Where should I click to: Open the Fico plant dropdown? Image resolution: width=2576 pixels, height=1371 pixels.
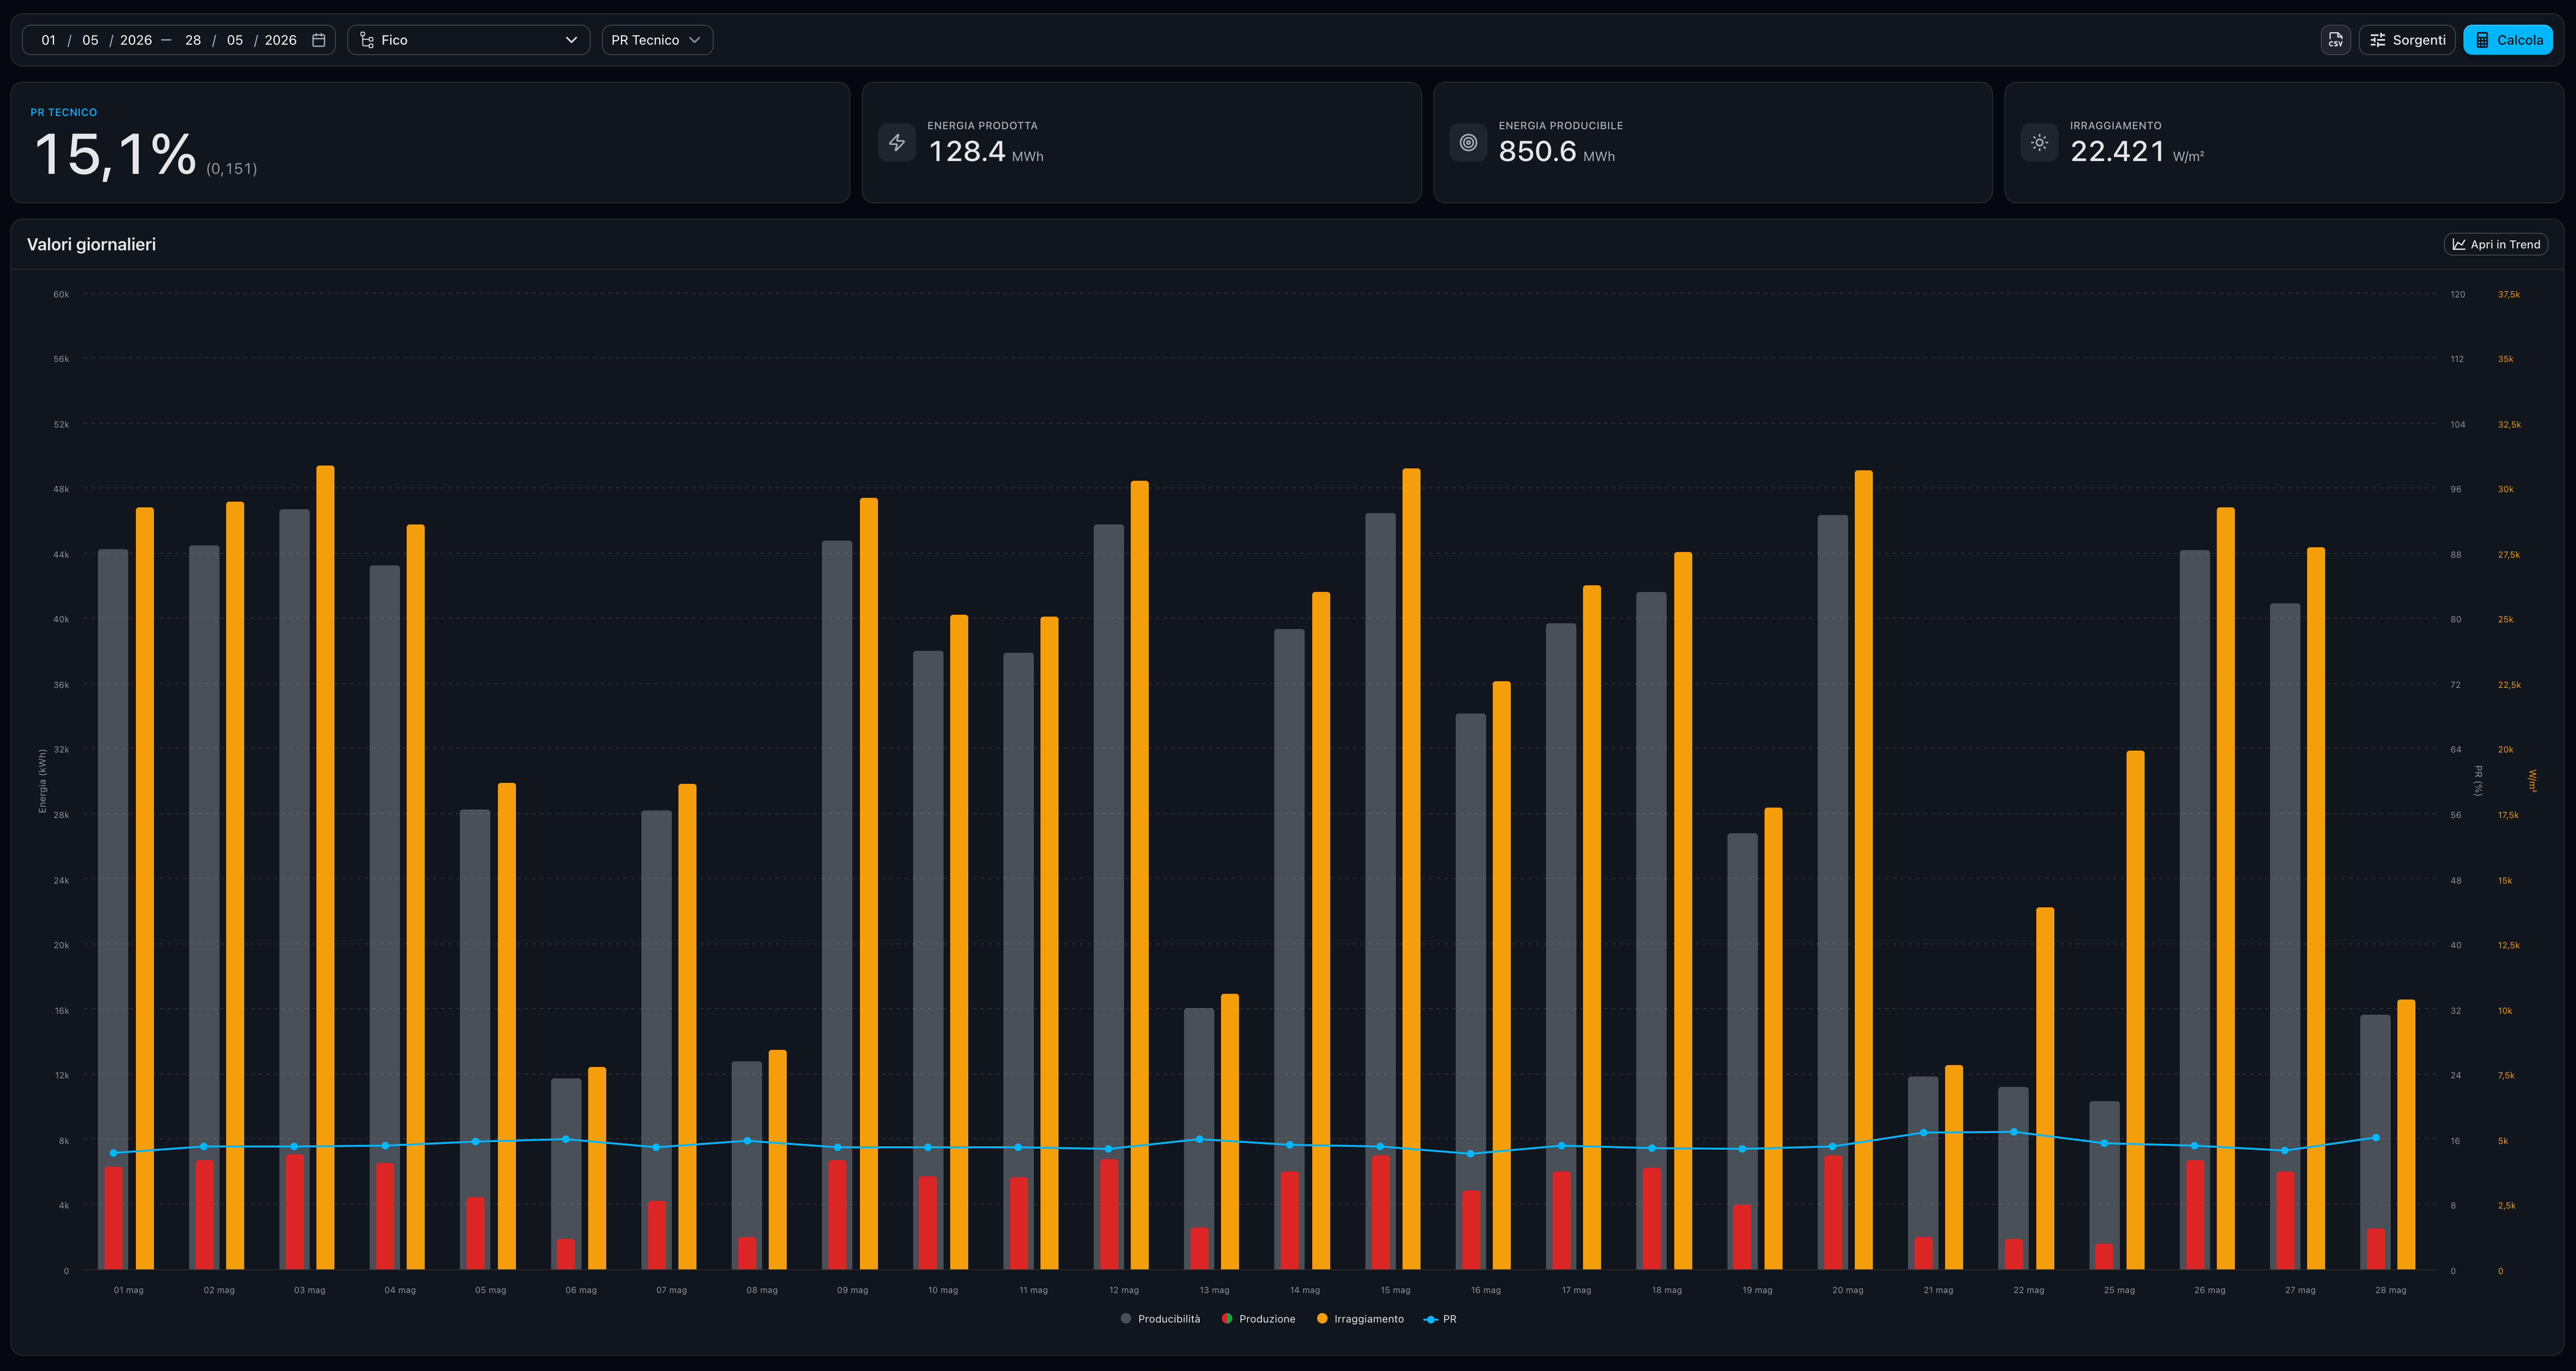click(468, 40)
